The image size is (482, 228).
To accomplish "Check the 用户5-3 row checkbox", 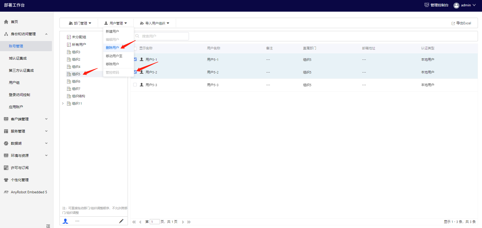I will pyautogui.click(x=135, y=85).
